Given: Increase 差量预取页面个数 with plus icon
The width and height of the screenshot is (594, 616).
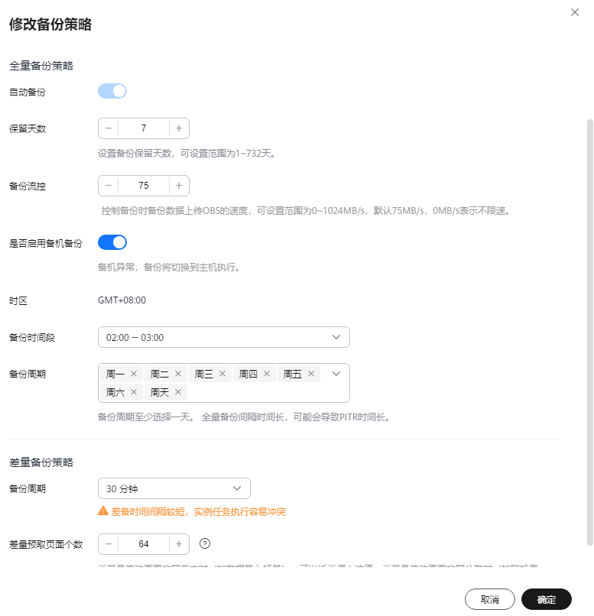Looking at the screenshot, I should click(x=179, y=544).
